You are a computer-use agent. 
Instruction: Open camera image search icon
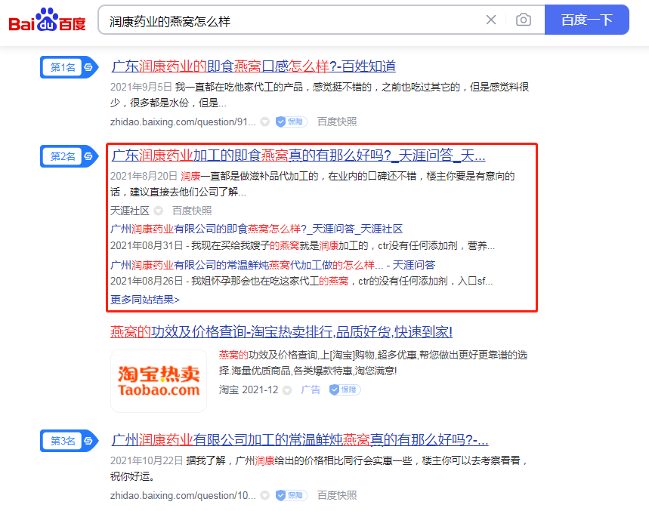(524, 20)
